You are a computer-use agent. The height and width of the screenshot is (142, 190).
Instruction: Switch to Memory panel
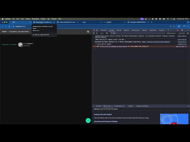(x=145, y=30)
